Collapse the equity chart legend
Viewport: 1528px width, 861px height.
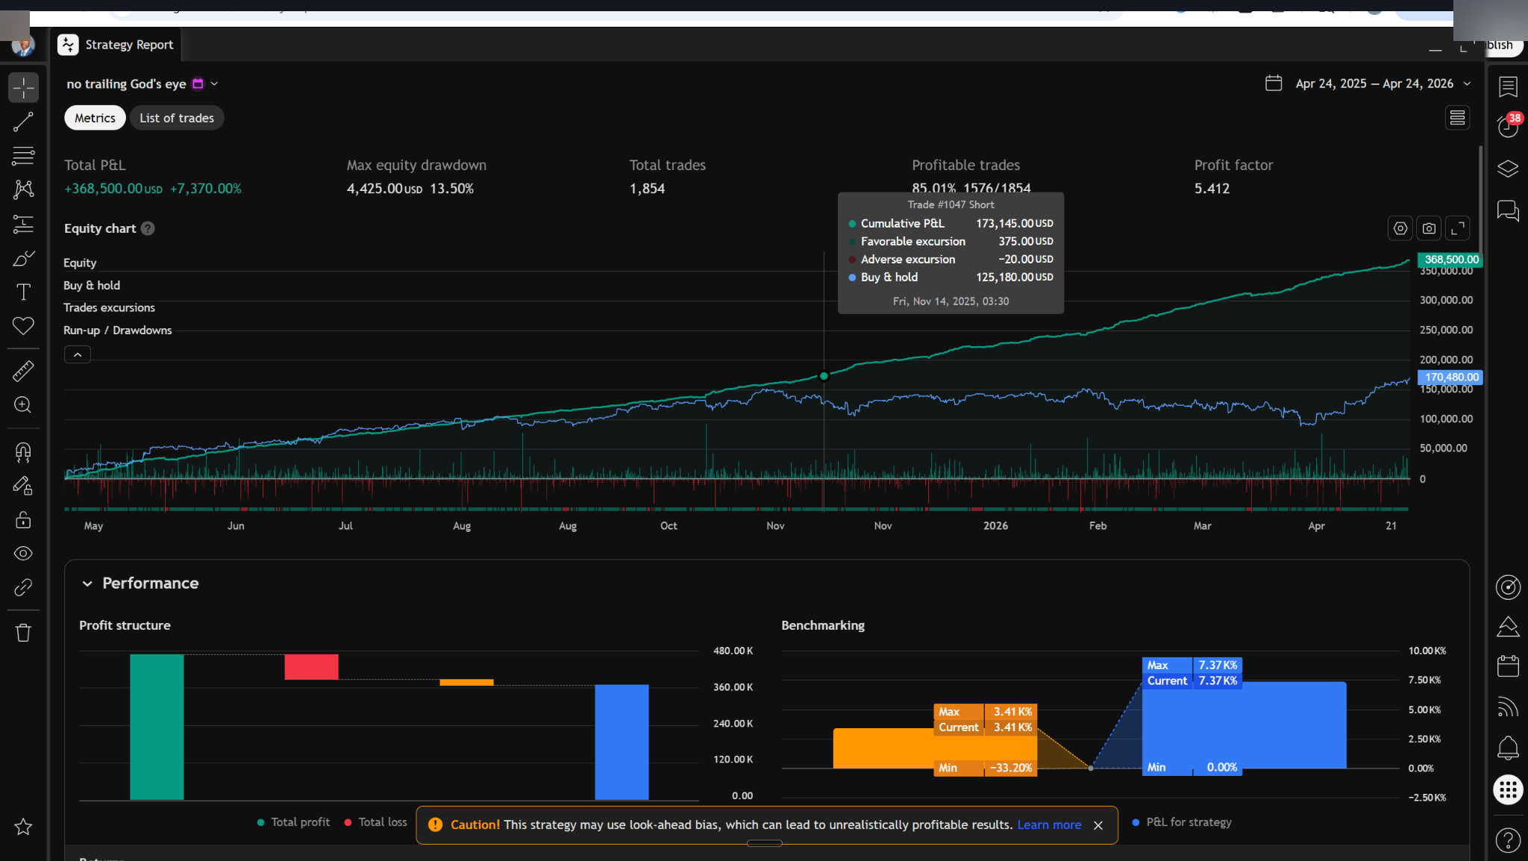click(78, 354)
